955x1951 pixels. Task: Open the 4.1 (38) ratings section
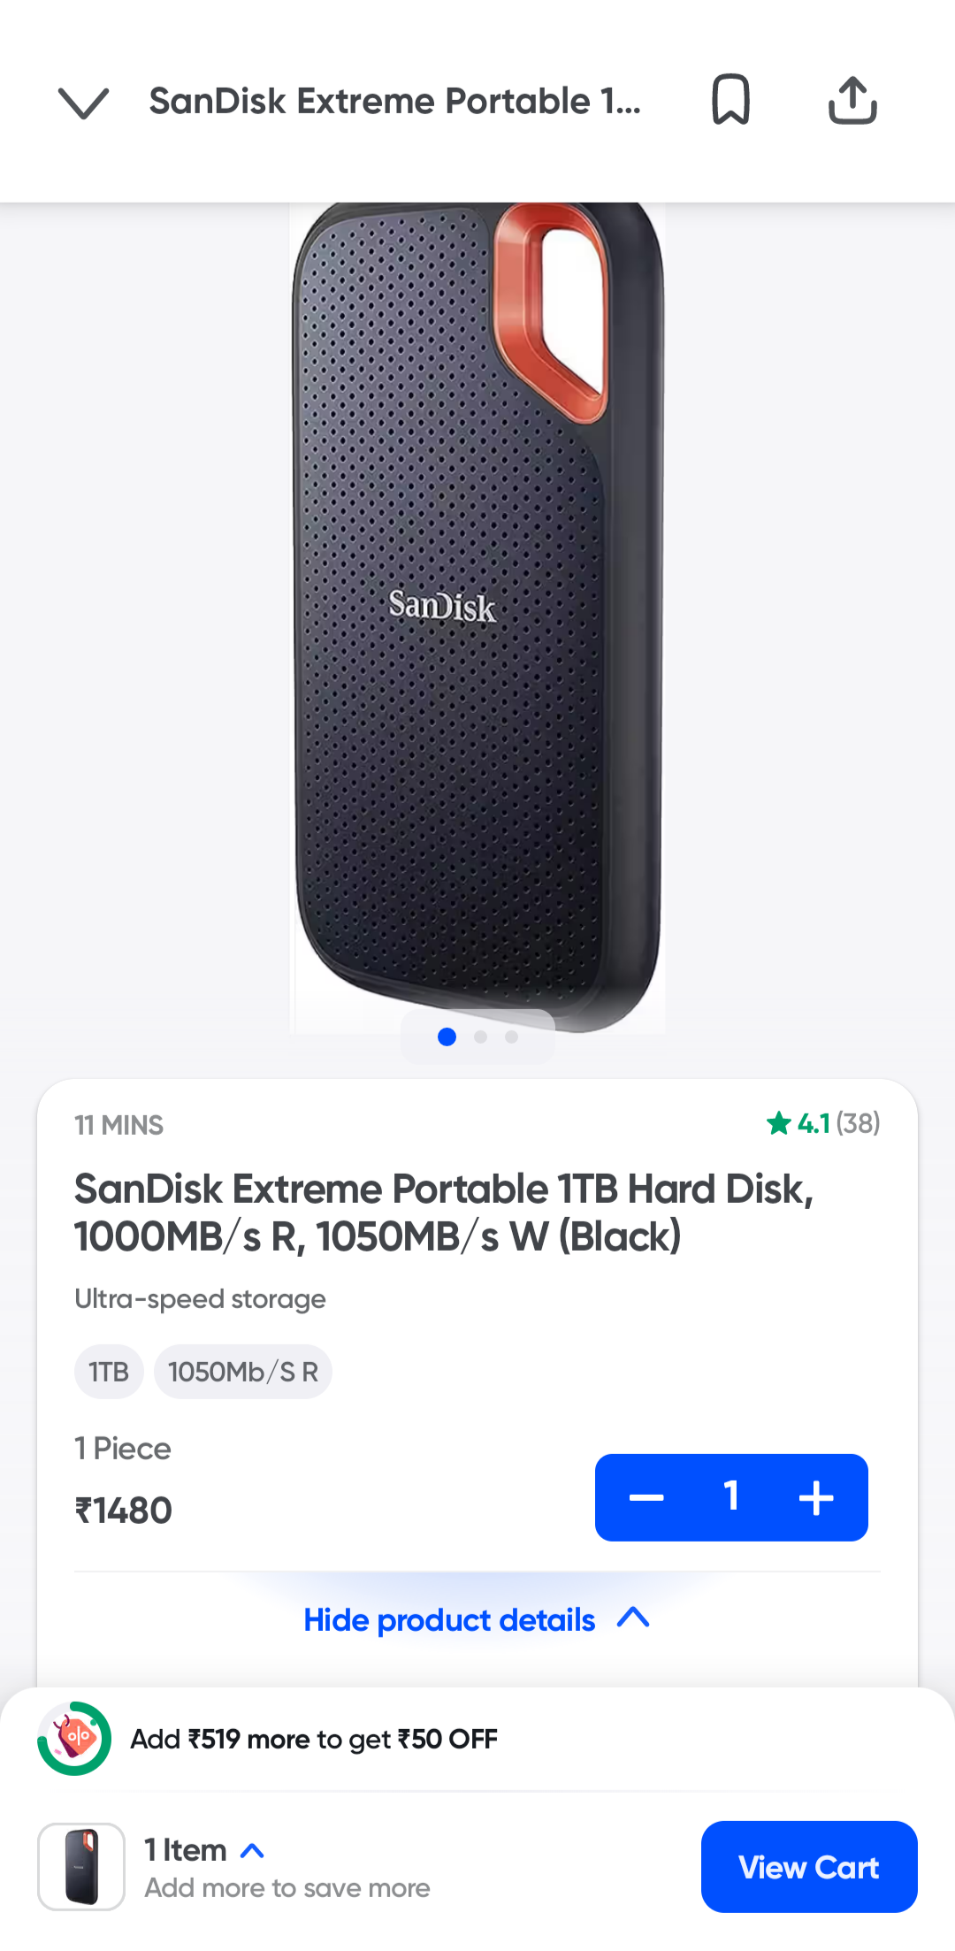[824, 1123]
